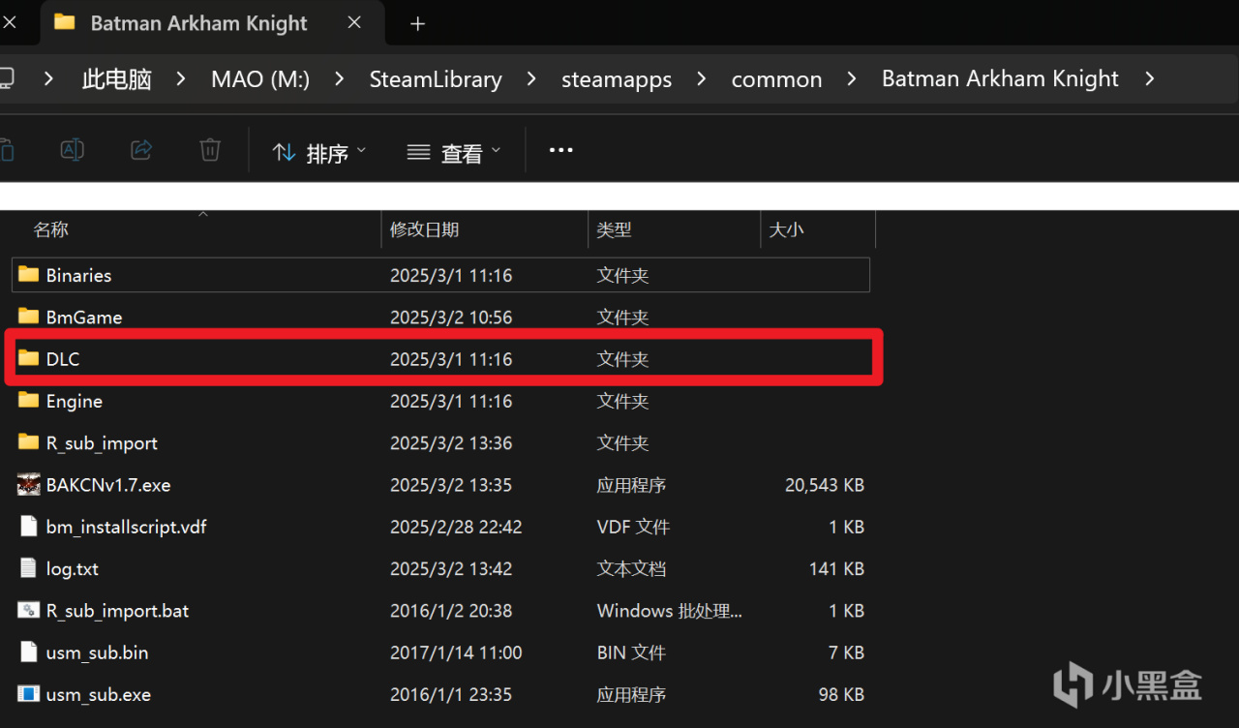
Task: Go to MAO (M:) drive breadcrumb
Action: [x=260, y=79]
